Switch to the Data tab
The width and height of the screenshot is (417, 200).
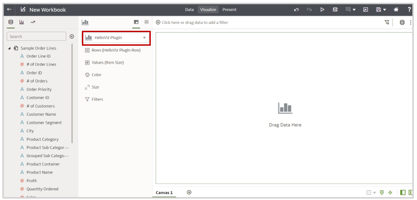click(x=189, y=10)
